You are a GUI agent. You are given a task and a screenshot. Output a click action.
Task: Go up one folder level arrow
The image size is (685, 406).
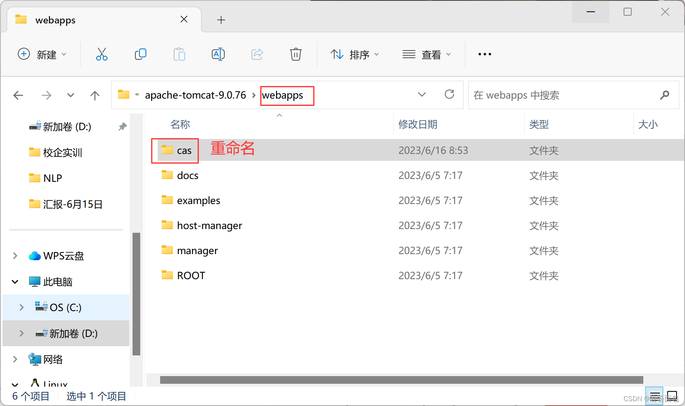click(95, 95)
